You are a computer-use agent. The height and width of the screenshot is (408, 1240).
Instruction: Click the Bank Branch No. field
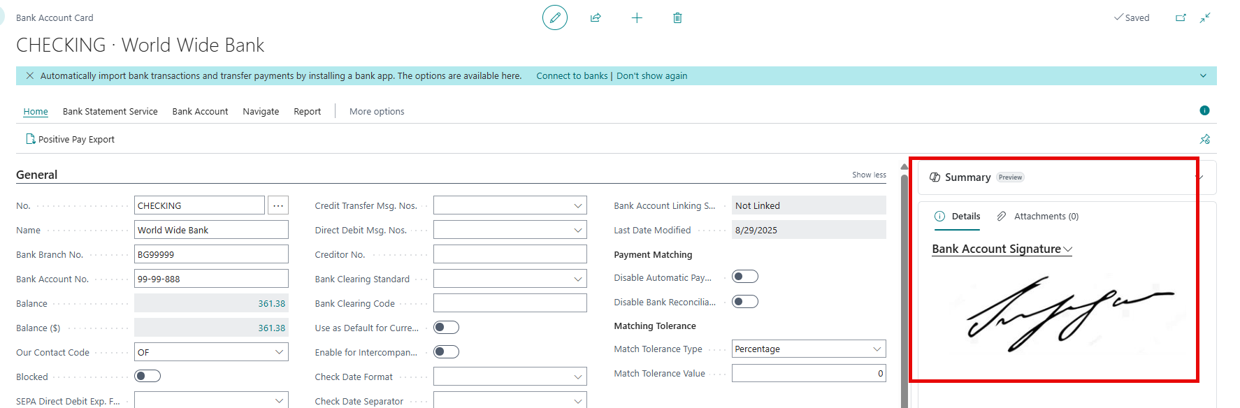pyautogui.click(x=211, y=254)
